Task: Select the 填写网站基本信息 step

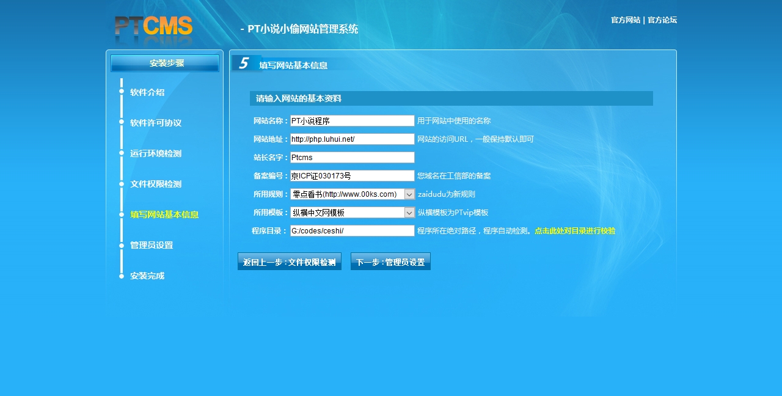Action: [164, 215]
